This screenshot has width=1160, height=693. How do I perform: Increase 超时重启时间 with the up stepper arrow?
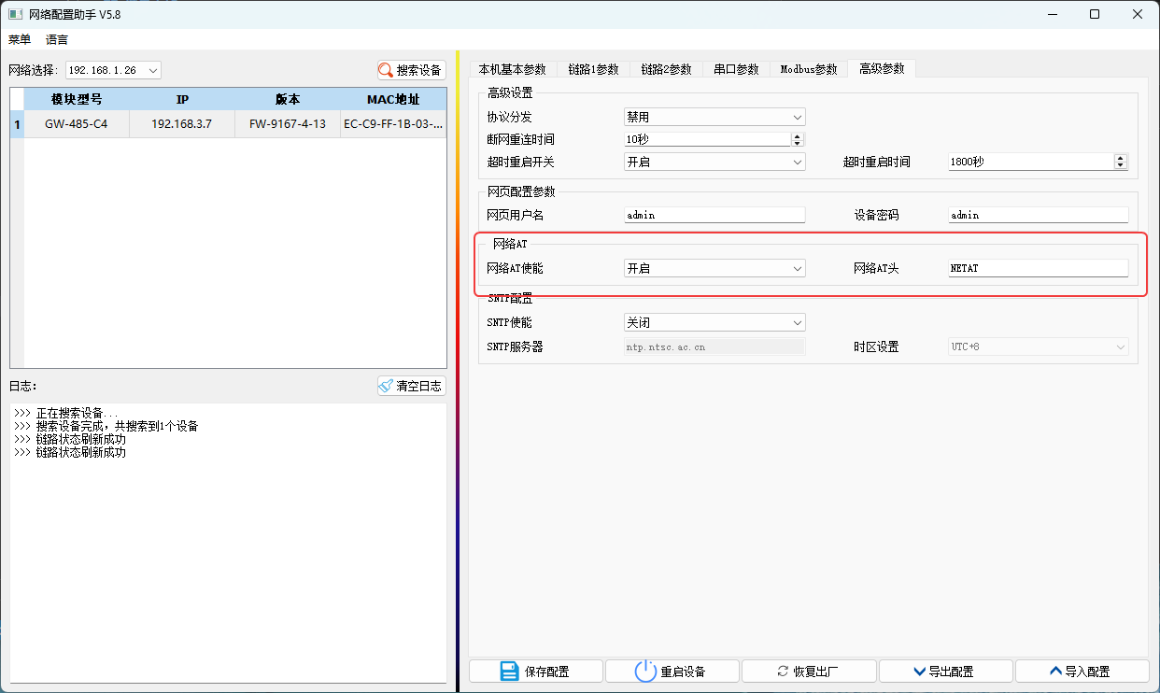pos(1119,157)
